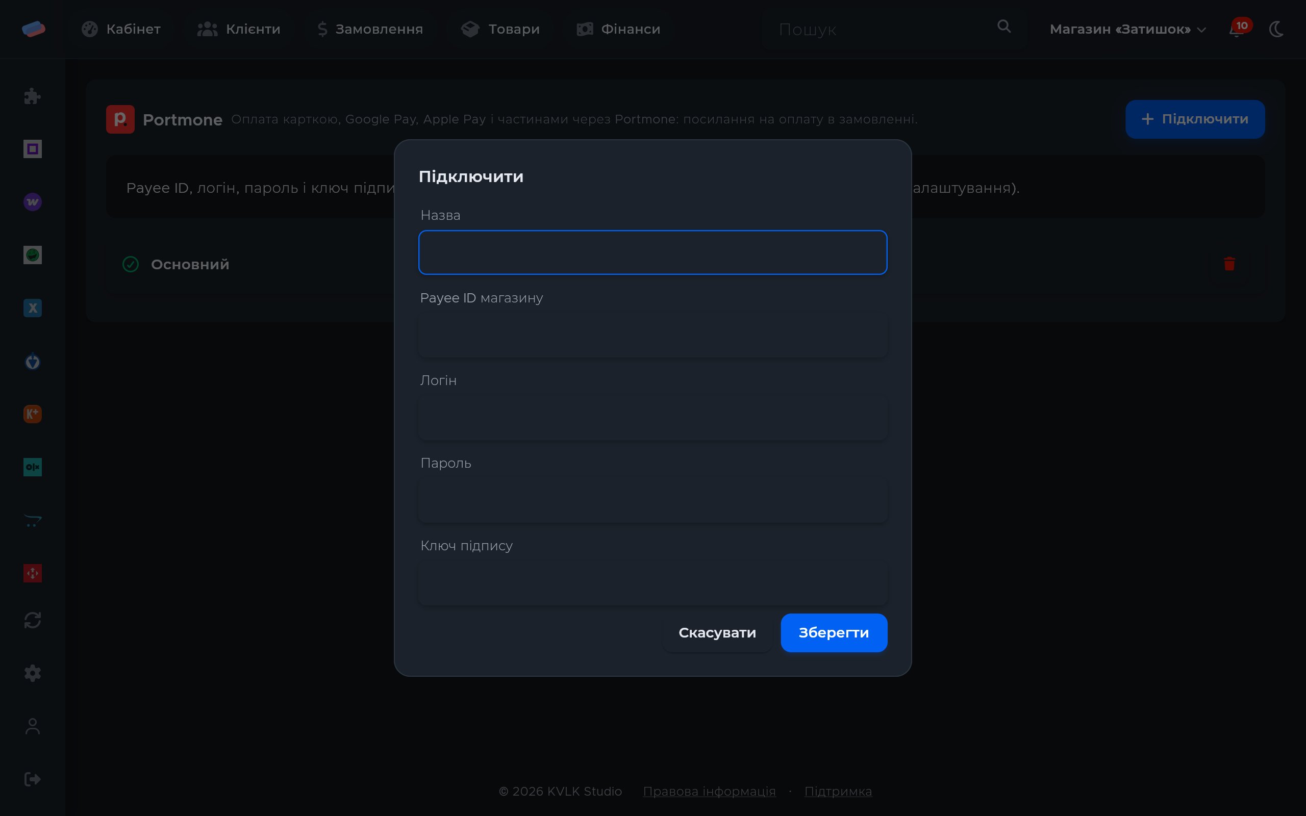Screen dimensions: 1306x816
Task: Click the app logo in the top bar
Action: pos(34,29)
